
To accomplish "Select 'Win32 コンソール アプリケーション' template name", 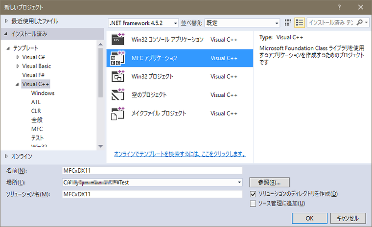I will [167, 39].
